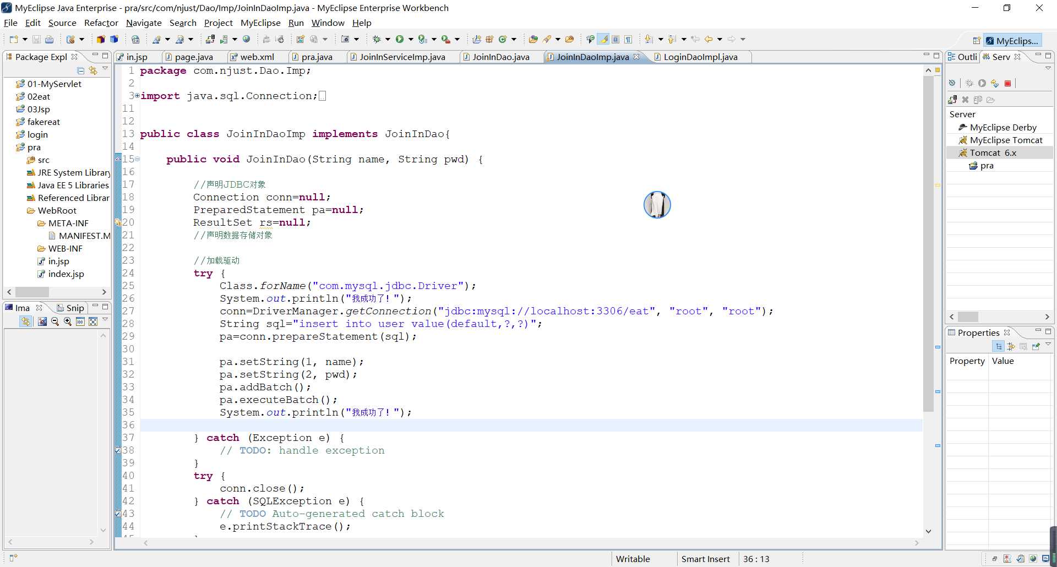
Task: Click the New Java Class toolbar icon
Action: (x=502, y=39)
